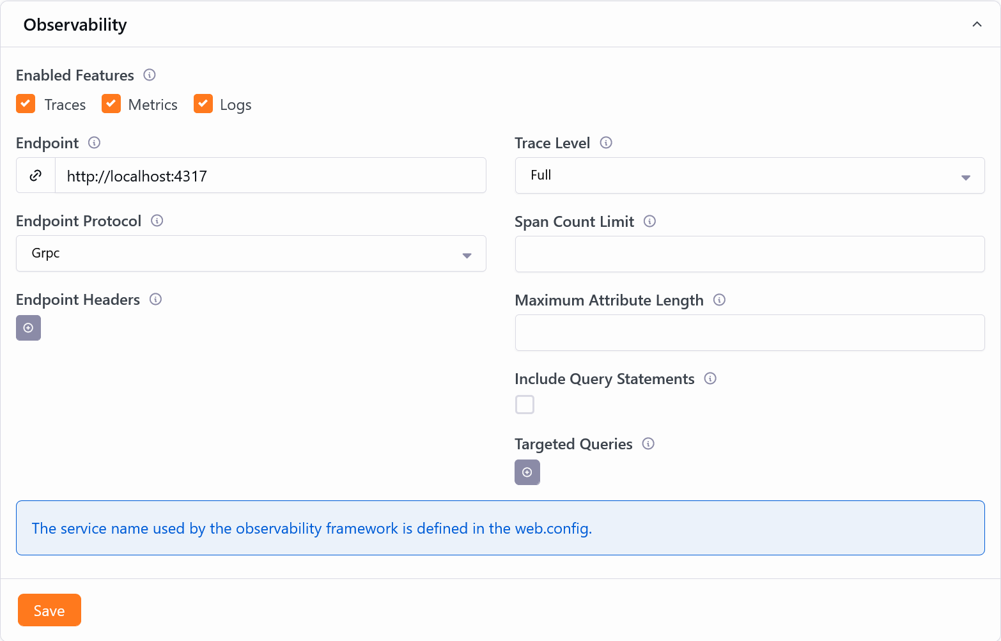1001x641 pixels.
Task: Toggle the Logs checkbox off
Action: pyautogui.click(x=203, y=104)
